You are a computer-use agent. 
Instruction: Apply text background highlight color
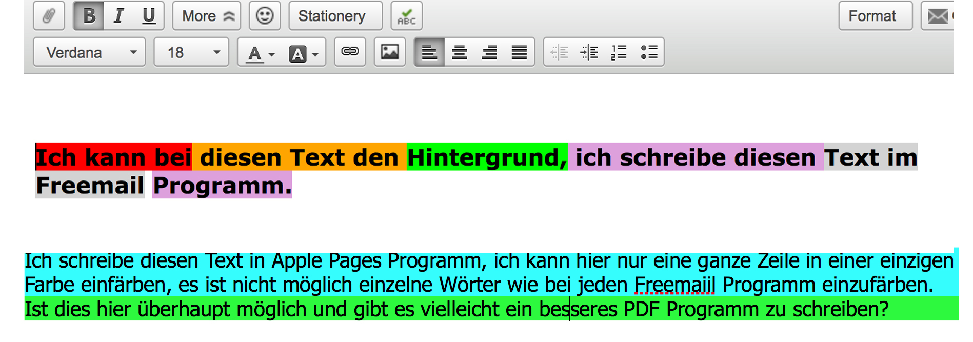click(297, 53)
